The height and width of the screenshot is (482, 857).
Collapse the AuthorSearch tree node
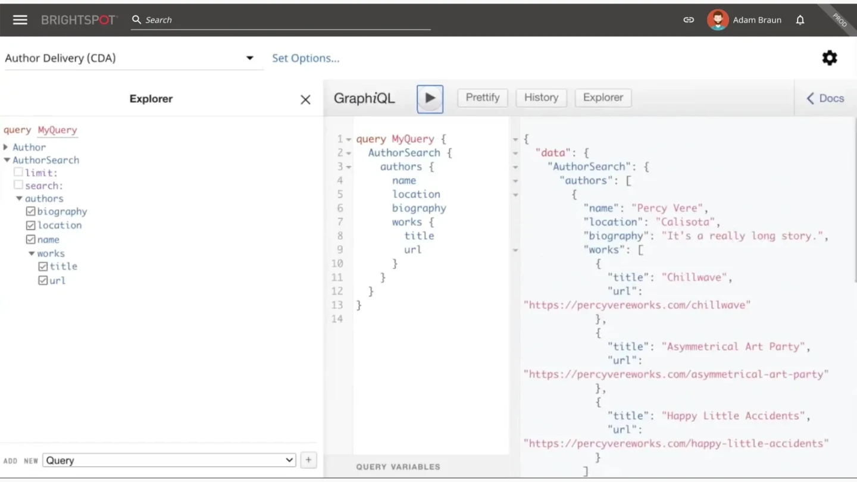tap(7, 159)
